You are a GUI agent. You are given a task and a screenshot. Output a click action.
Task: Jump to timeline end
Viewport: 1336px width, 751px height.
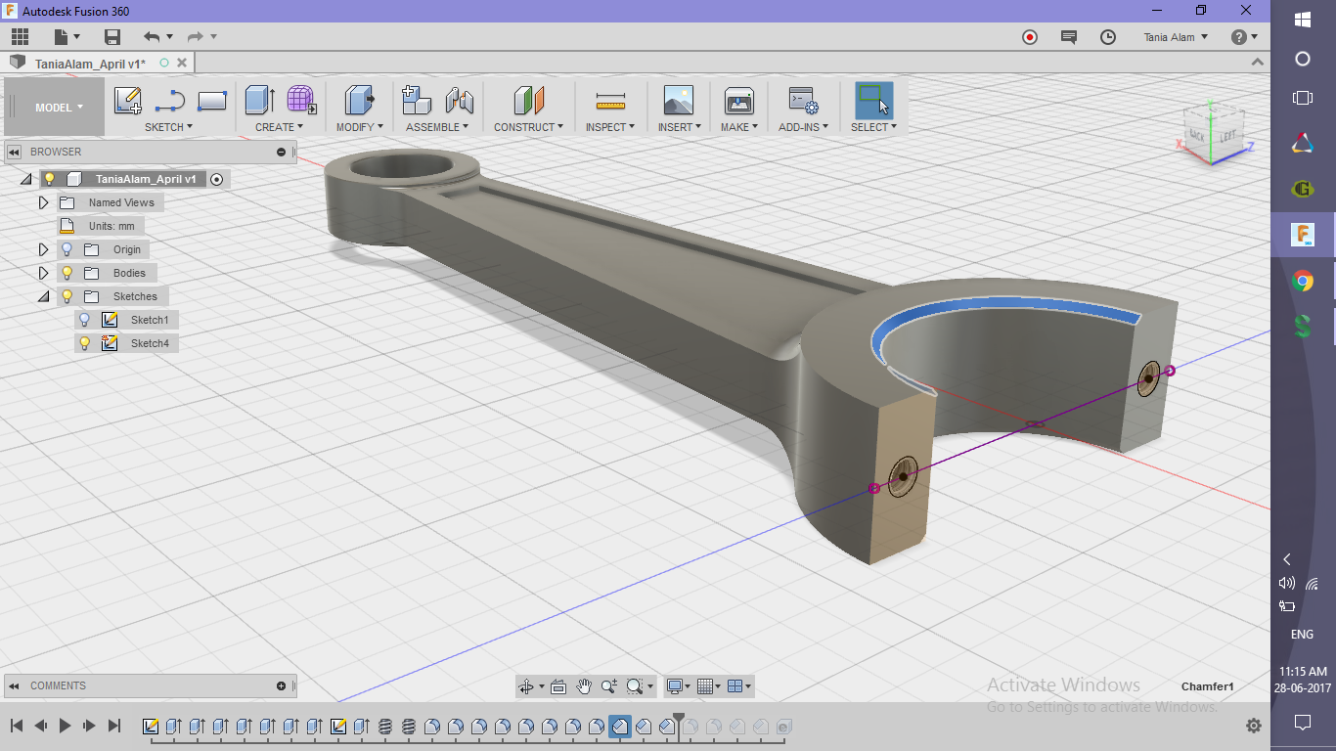pos(113,726)
